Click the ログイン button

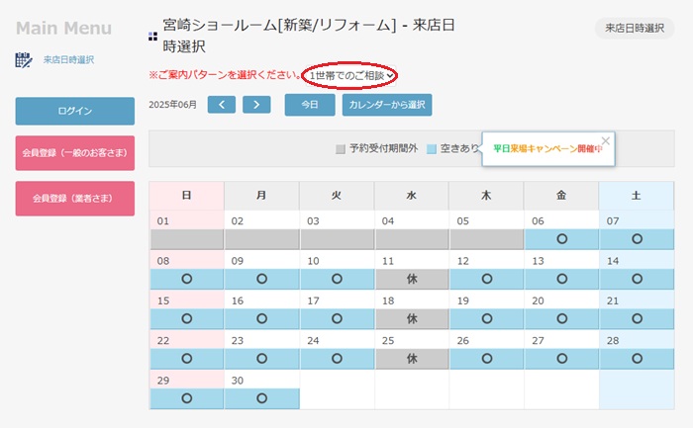pyautogui.click(x=75, y=111)
